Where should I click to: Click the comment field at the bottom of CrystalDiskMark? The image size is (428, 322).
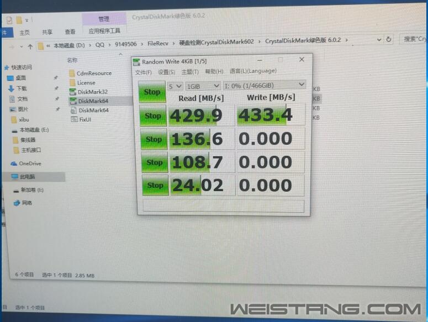pyautogui.click(x=223, y=206)
